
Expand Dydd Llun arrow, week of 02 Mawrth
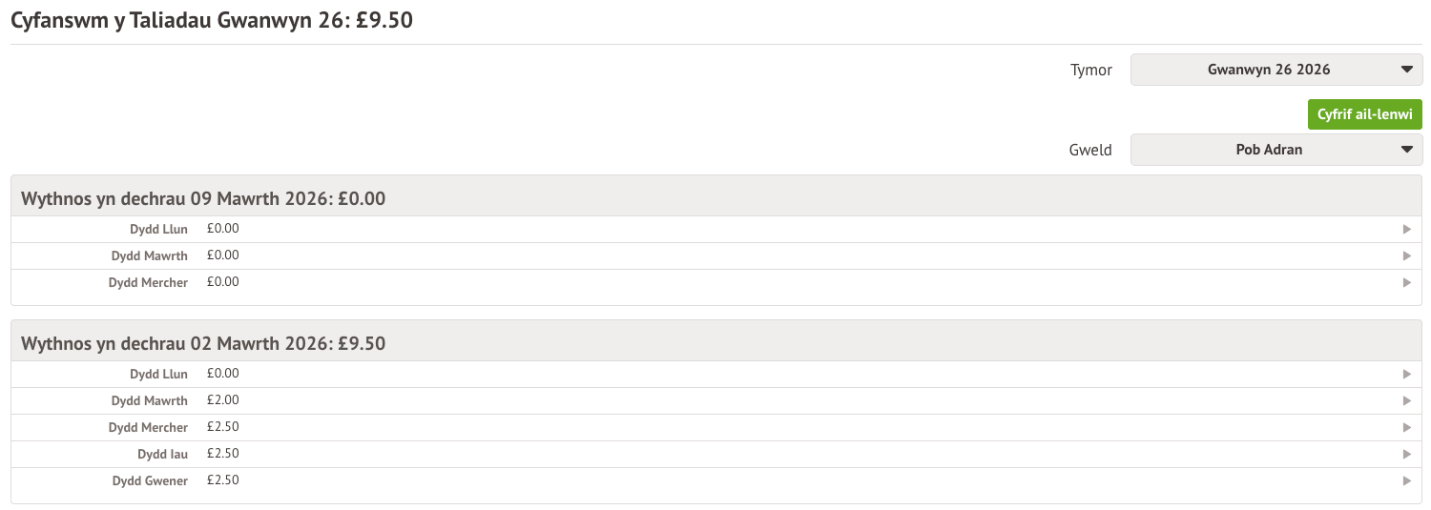1406,375
